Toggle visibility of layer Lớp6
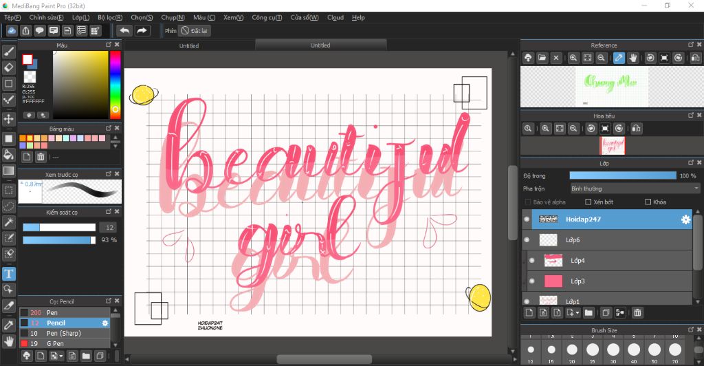The height and width of the screenshot is (366, 704). (527, 240)
